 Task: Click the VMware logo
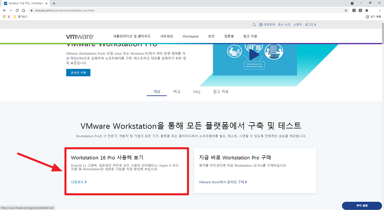click(x=80, y=36)
